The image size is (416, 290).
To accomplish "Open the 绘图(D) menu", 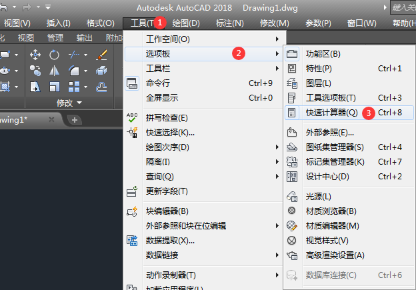I will [186, 23].
